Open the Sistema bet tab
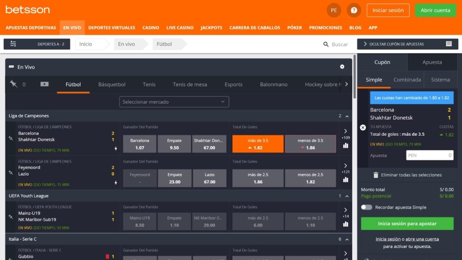The image size is (462, 260). pyautogui.click(x=440, y=79)
